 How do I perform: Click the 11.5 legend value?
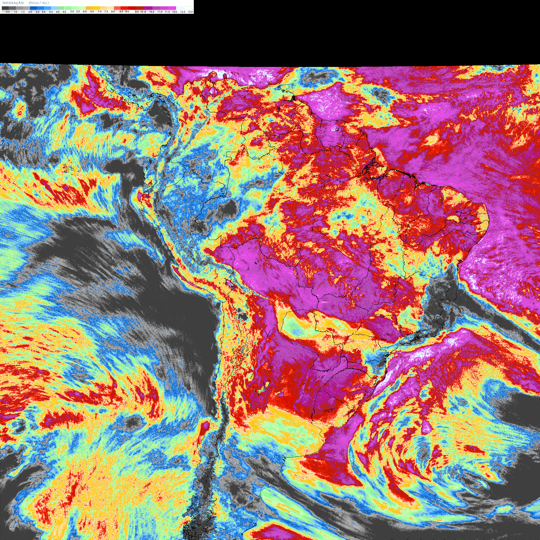(167, 12)
